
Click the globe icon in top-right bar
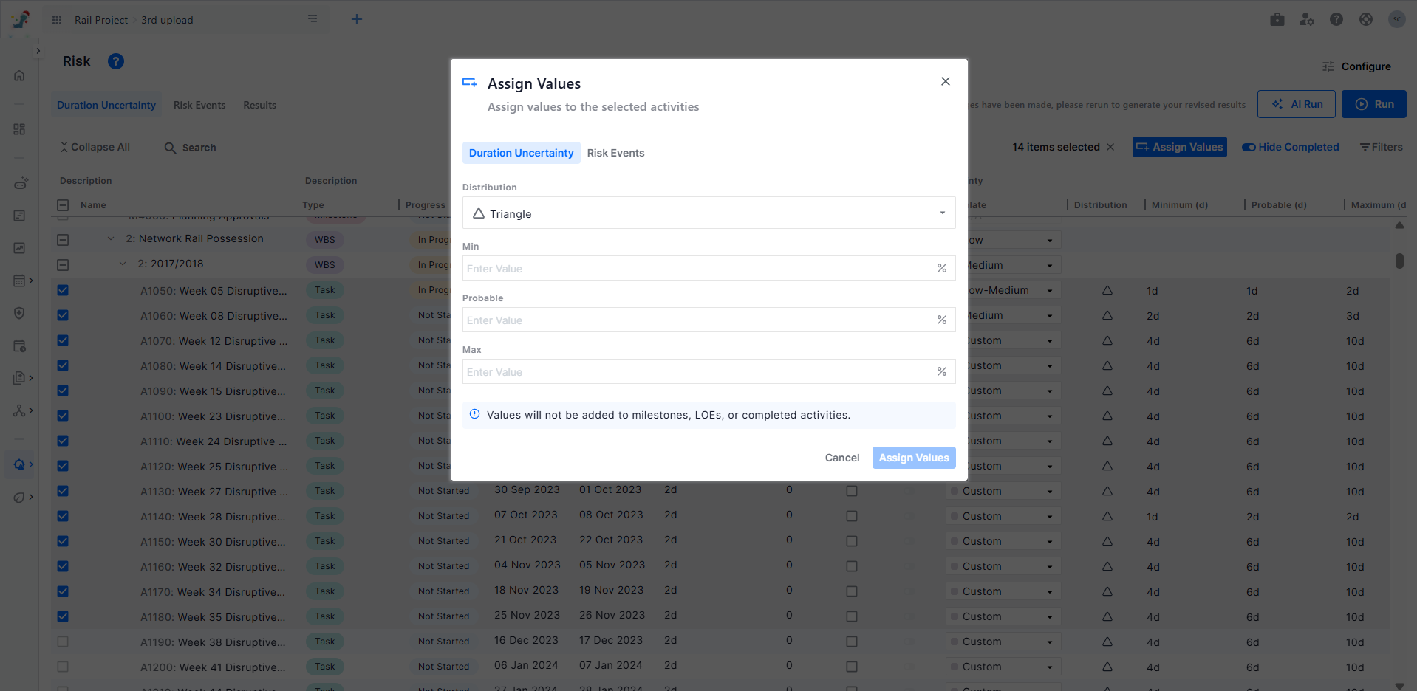tap(1365, 20)
